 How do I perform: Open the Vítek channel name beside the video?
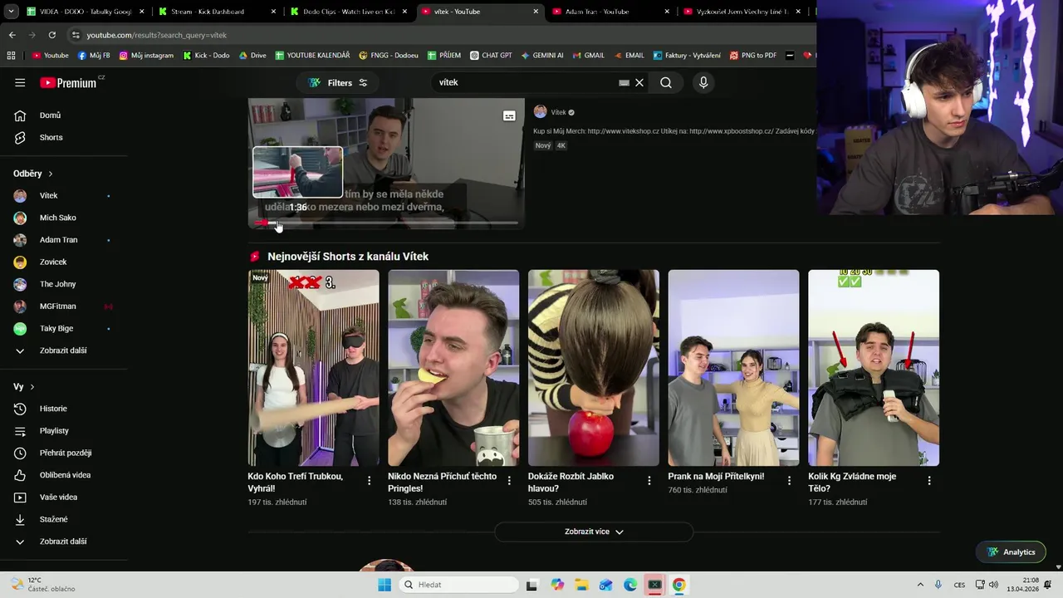558,112
